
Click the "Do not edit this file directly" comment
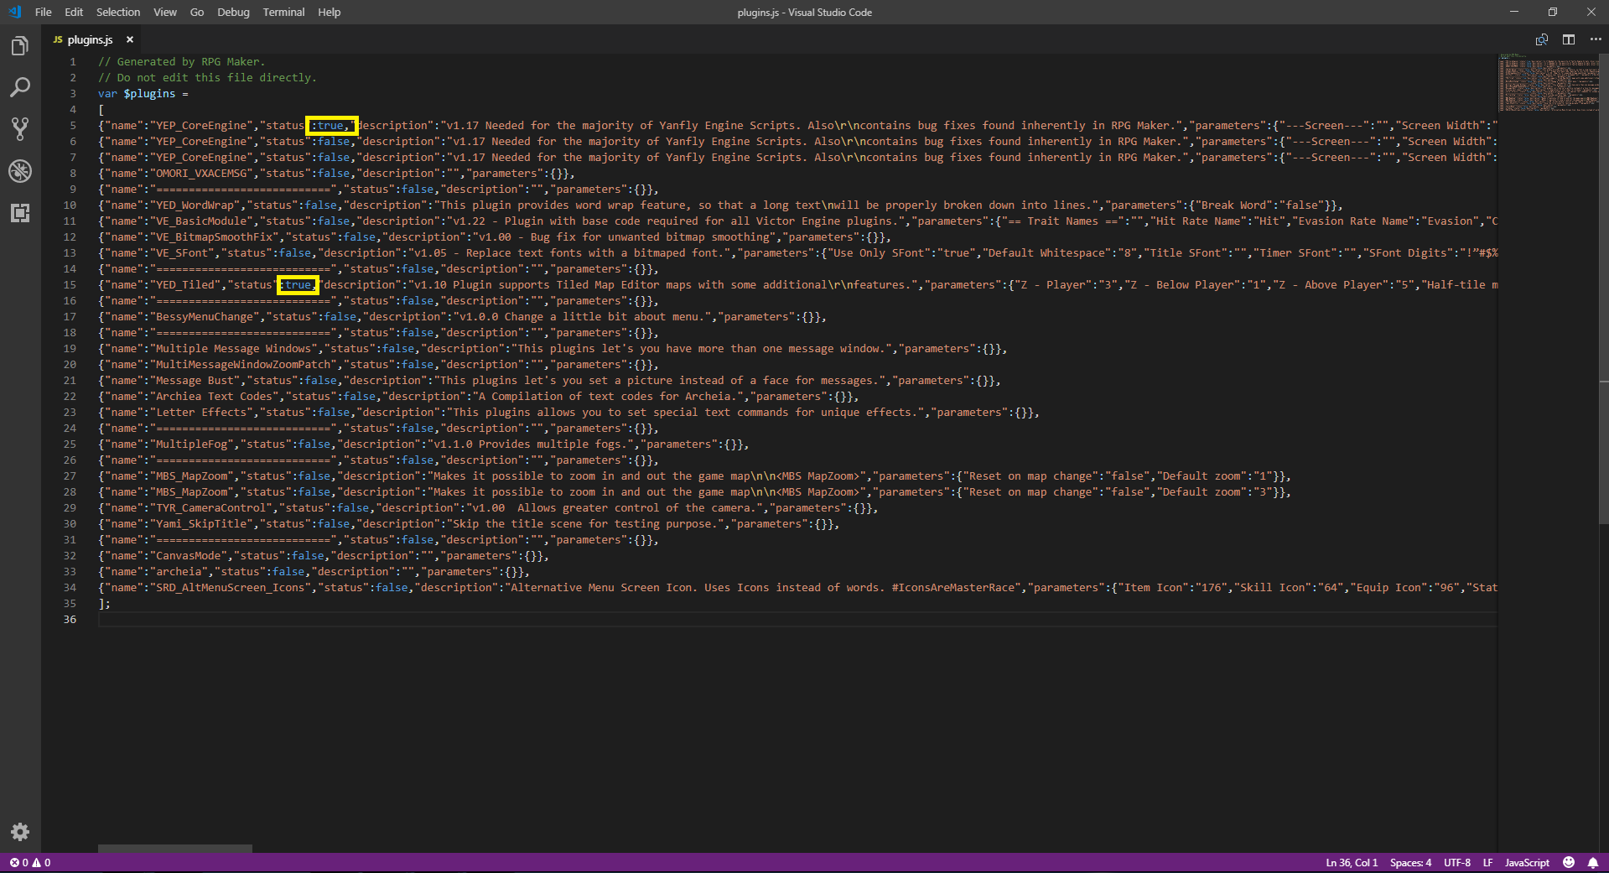pos(207,78)
